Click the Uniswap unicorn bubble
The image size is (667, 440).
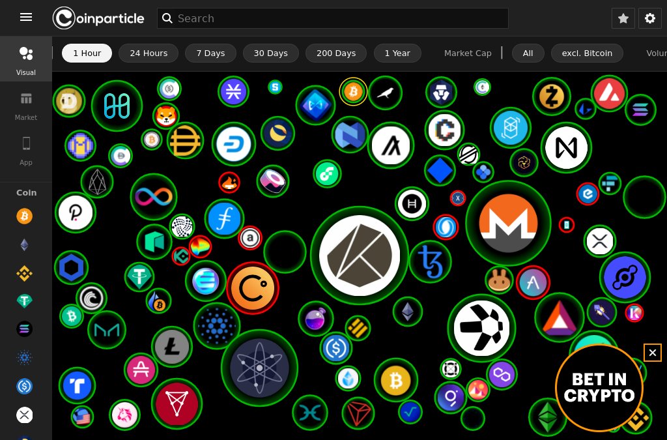(x=124, y=415)
